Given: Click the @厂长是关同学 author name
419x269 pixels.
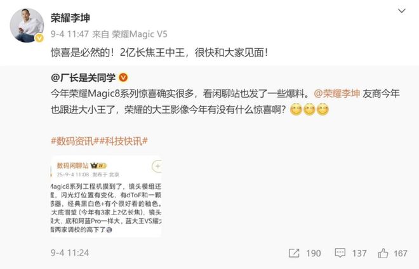Looking at the screenshot, I should tap(83, 78).
